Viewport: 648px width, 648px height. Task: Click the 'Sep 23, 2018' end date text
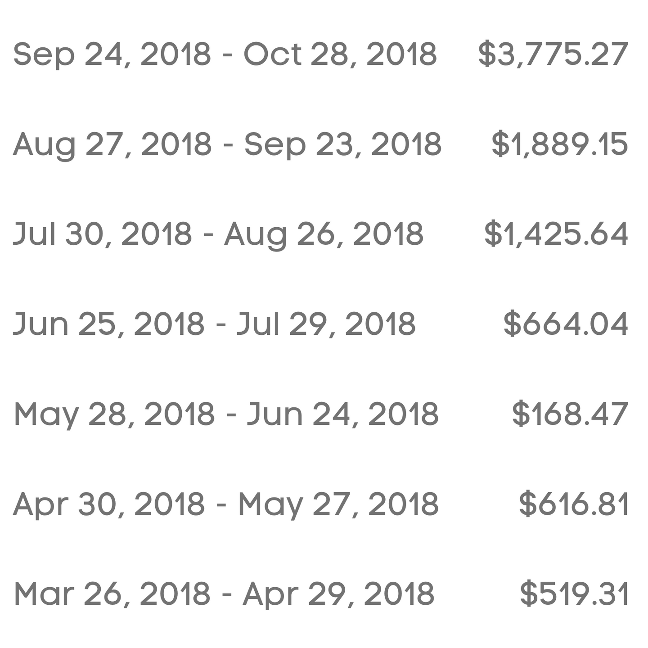tap(343, 144)
